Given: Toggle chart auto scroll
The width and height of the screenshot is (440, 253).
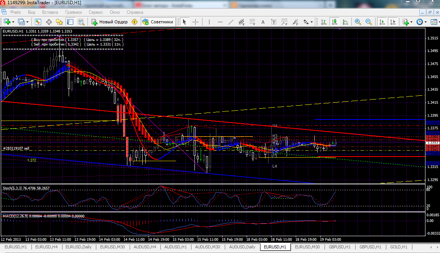Looking at the screenshot, I should click(x=382, y=22).
